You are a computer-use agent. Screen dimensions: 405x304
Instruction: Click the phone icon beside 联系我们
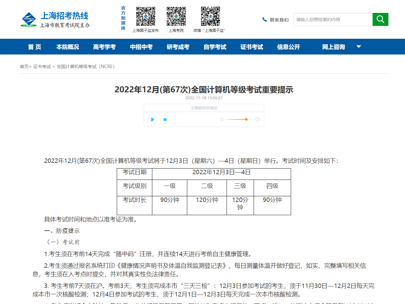pyautogui.click(x=264, y=20)
